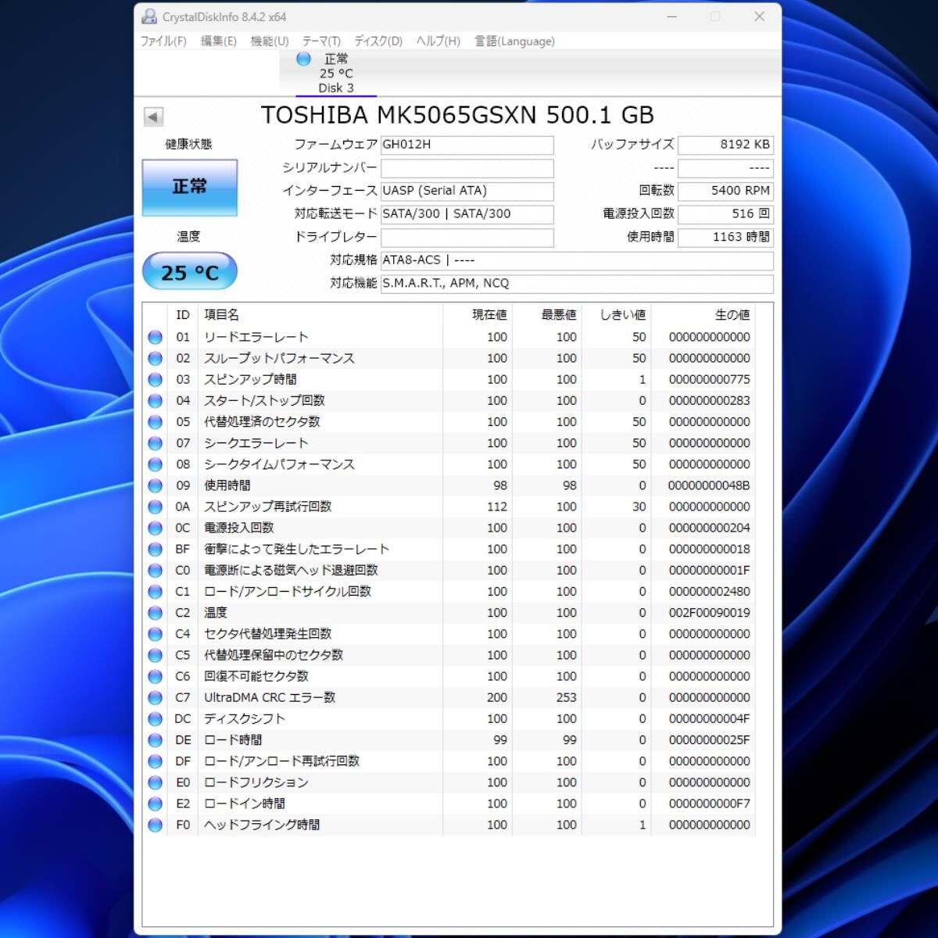
Task: Click the status orb for row F0
Action: [155, 825]
